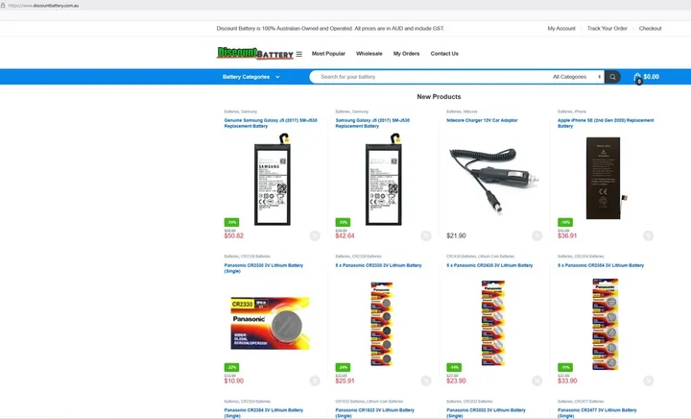Add the $25.91 Panasonic CR2330 5-pack to cart
Screen dimensions: 691x419
pos(425,381)
